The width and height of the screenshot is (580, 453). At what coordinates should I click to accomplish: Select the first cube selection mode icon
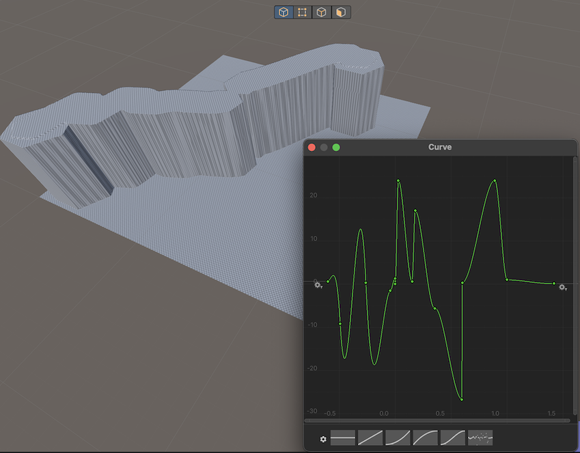[284, 12]
